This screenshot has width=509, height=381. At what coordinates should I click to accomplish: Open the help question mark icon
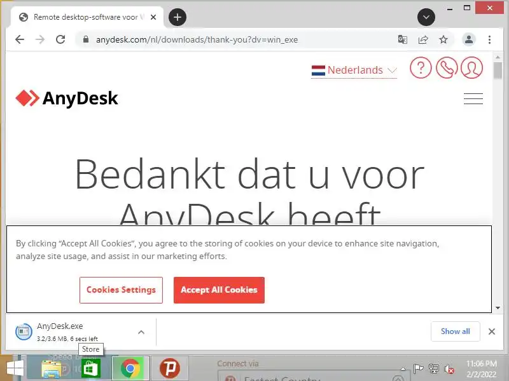point(421,68)
